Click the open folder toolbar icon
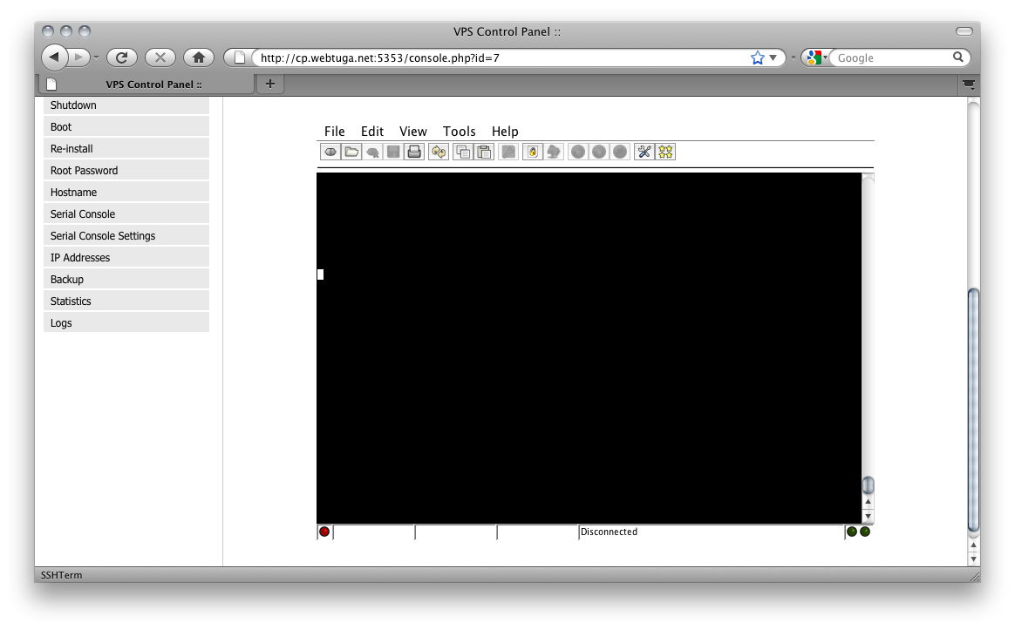Image resolution: width=1015 pixels, height=630 pixels. [351, 152]
